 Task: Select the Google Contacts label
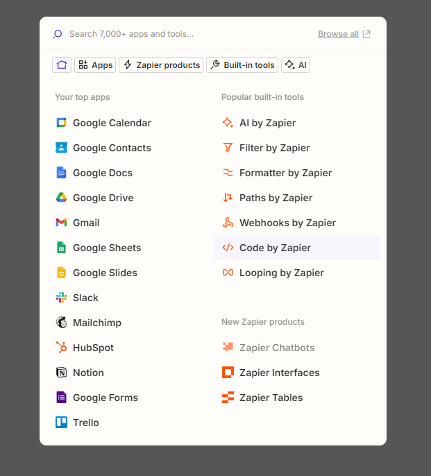tap(112, 148)
